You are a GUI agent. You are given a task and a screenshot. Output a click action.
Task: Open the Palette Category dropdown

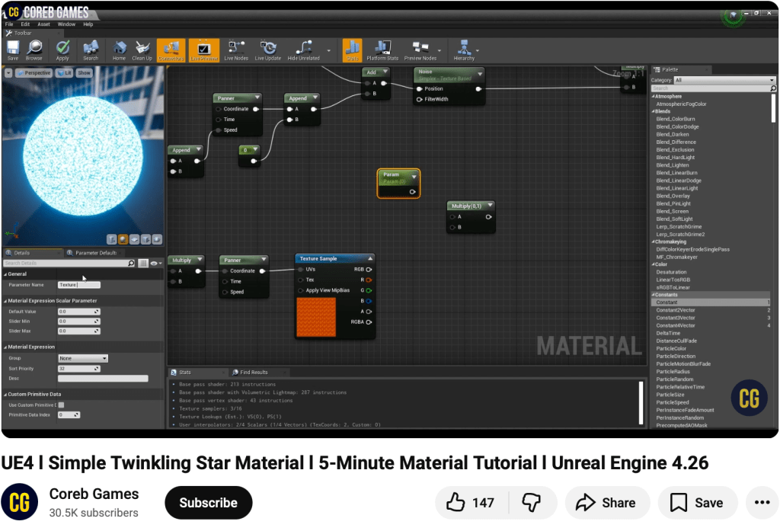click(x=724, y=80)
